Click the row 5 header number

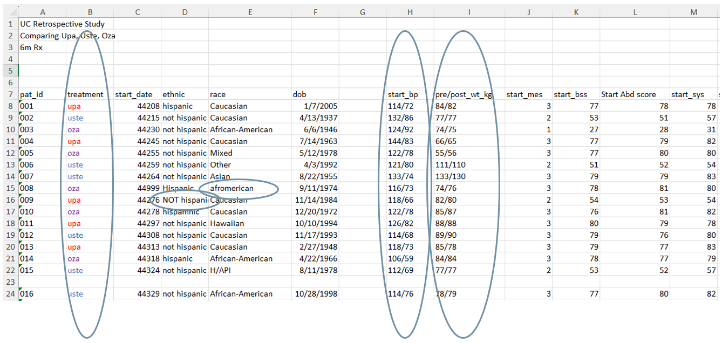tap(10, 71)
